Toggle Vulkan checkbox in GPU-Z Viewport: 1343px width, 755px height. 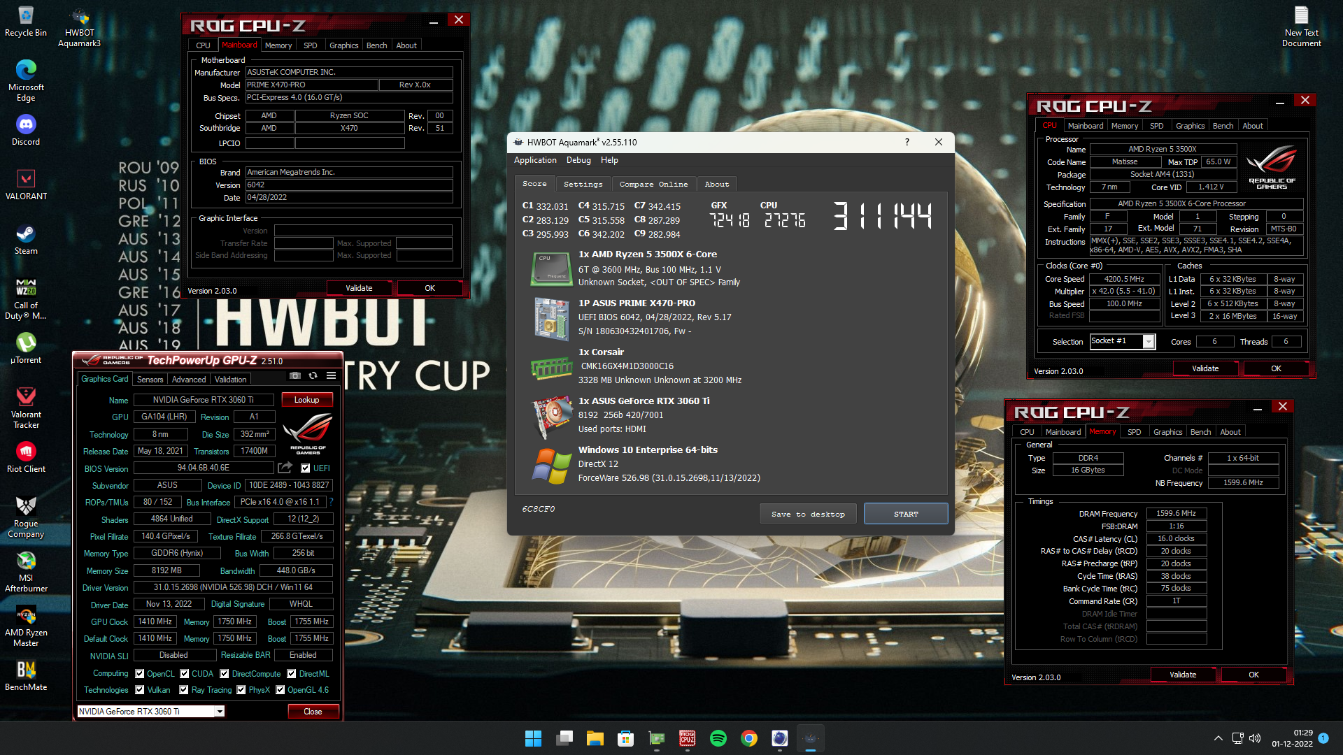click(x=140, y=690)
